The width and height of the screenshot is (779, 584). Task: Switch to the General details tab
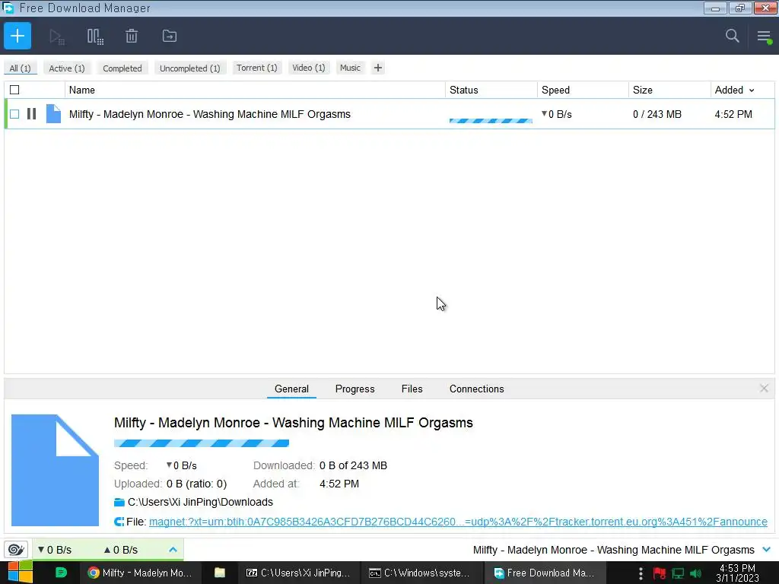pos(291,389)
